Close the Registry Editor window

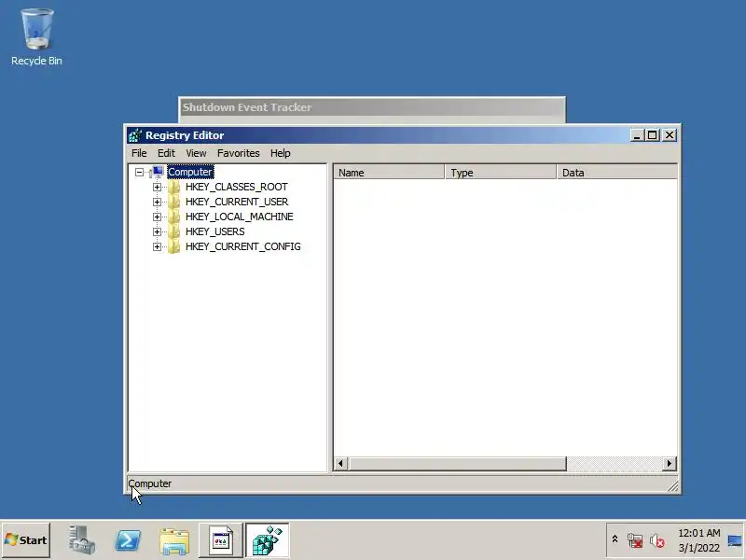[x=670, y=135]
